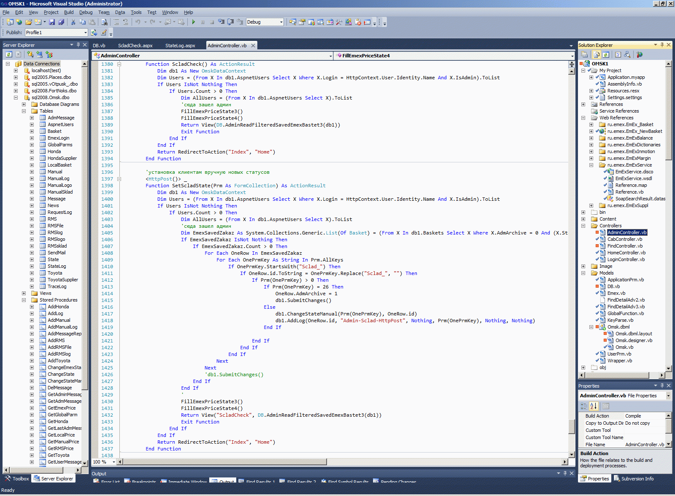Switch Properties panel to Categorized view

(x=584, y=406)
